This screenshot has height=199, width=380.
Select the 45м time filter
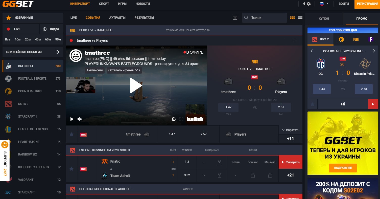click(x=38, y=39)
